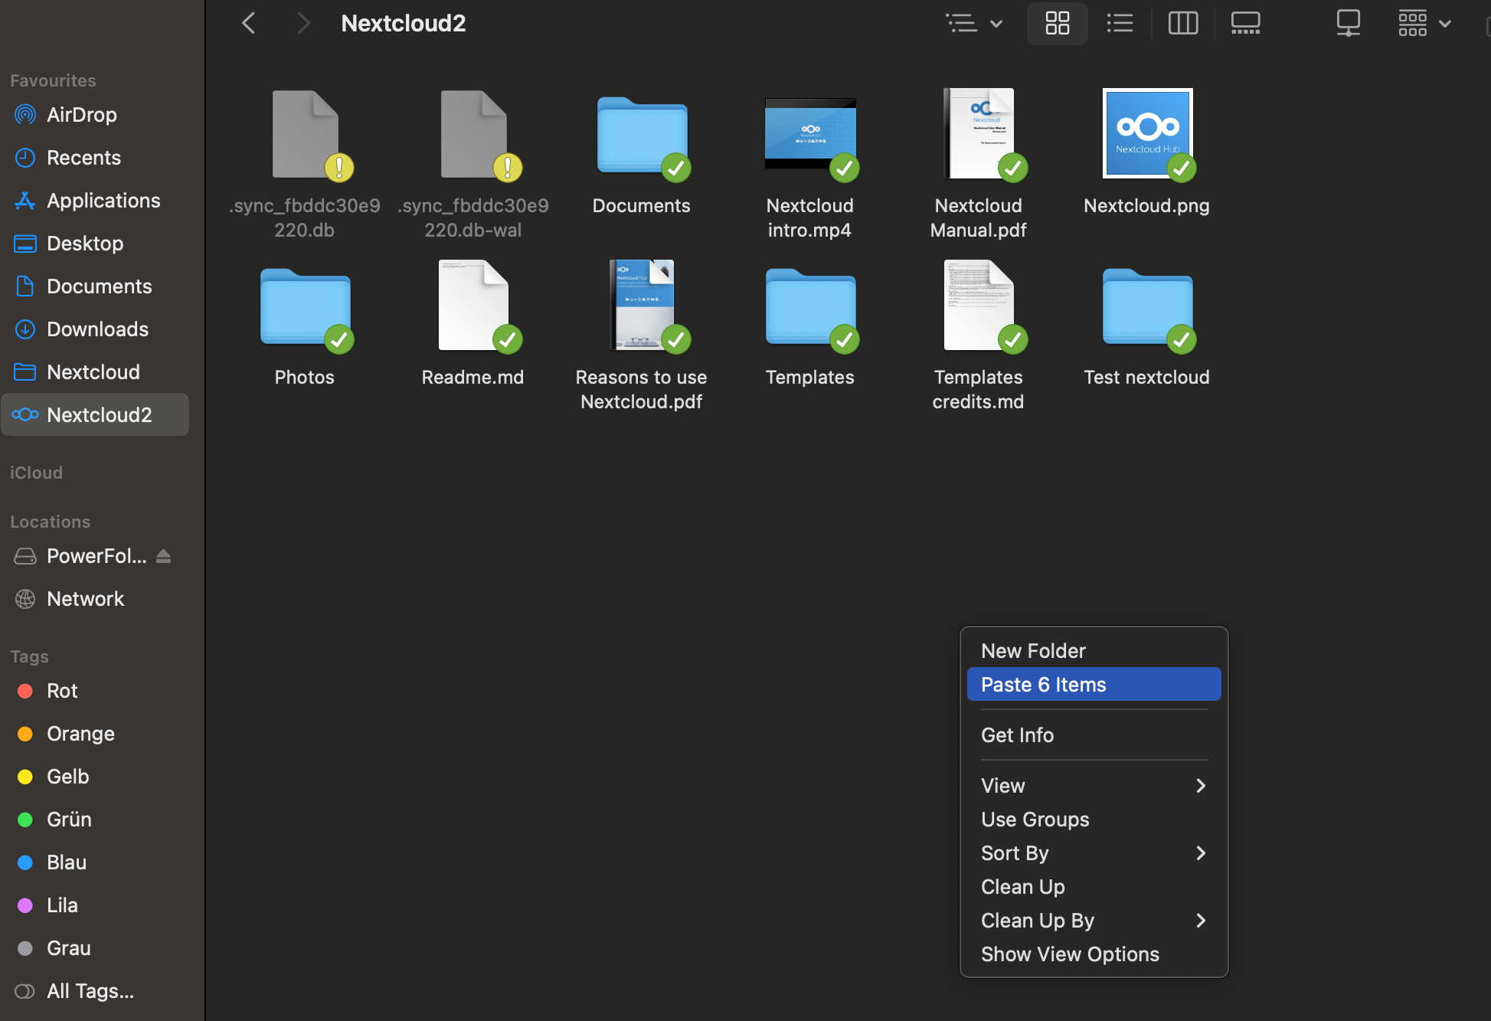Choose Paste 6 Items from context menu

(1094, 685)
